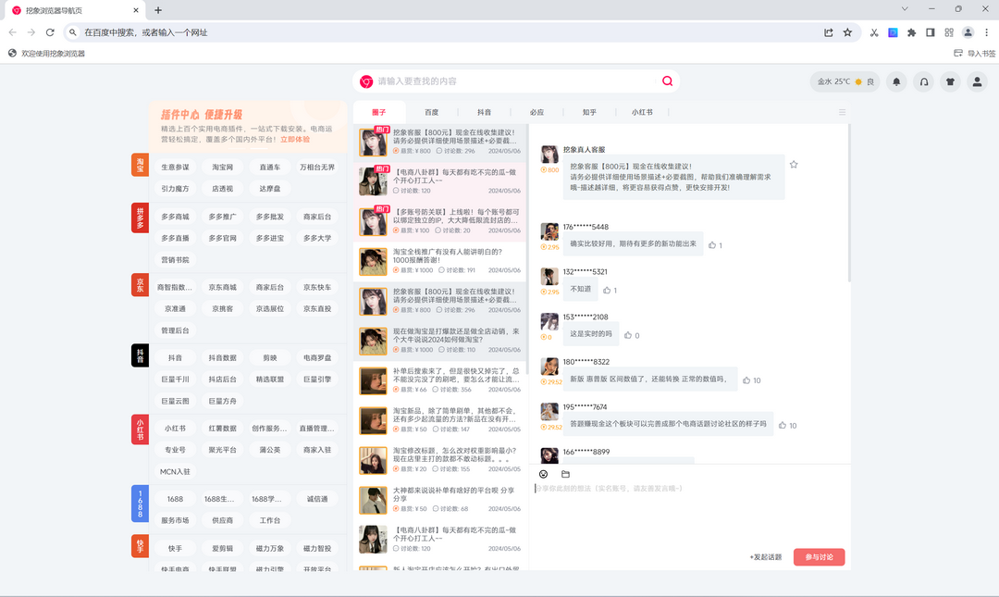Image resolution: width=999 pixels, height=597 pixels.
Task: Click the comment panel vertical scrollbar
Action: [x=848, y=204]
